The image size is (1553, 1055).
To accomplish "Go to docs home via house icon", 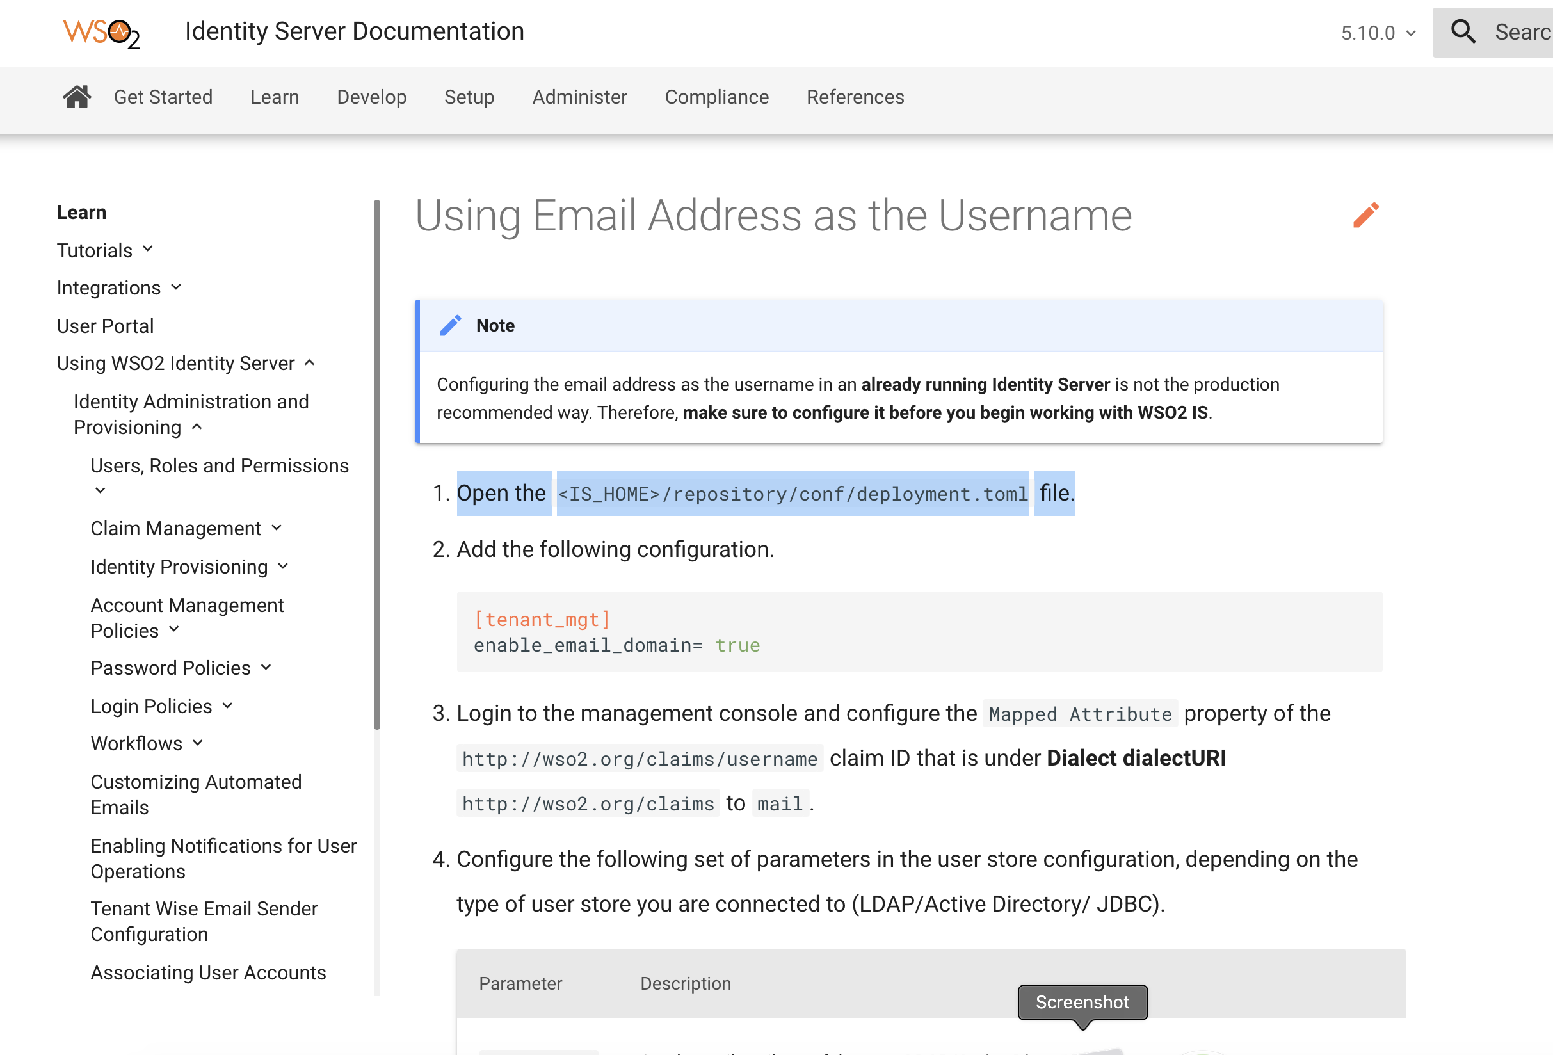I will pyautogui.click(x=77, y=97).
